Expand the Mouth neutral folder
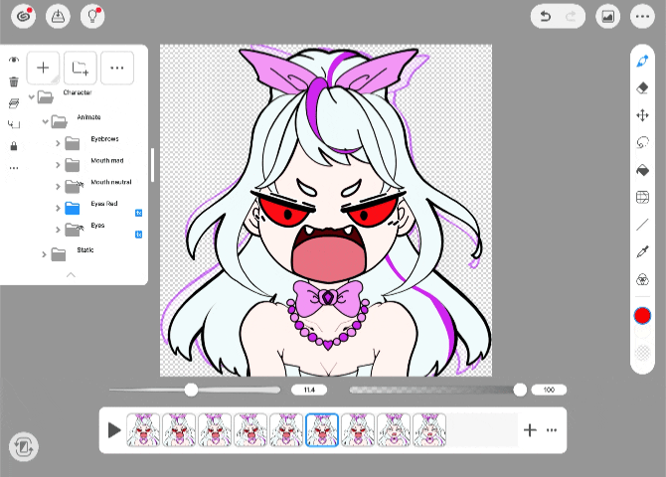This screenshot has height=477, width=666. pos(59,187)
